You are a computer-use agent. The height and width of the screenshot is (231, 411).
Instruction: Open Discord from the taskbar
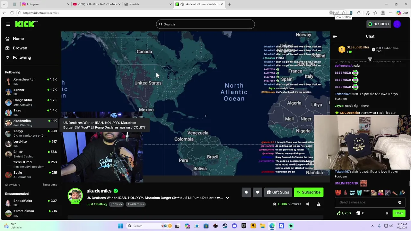coord(234,226)
